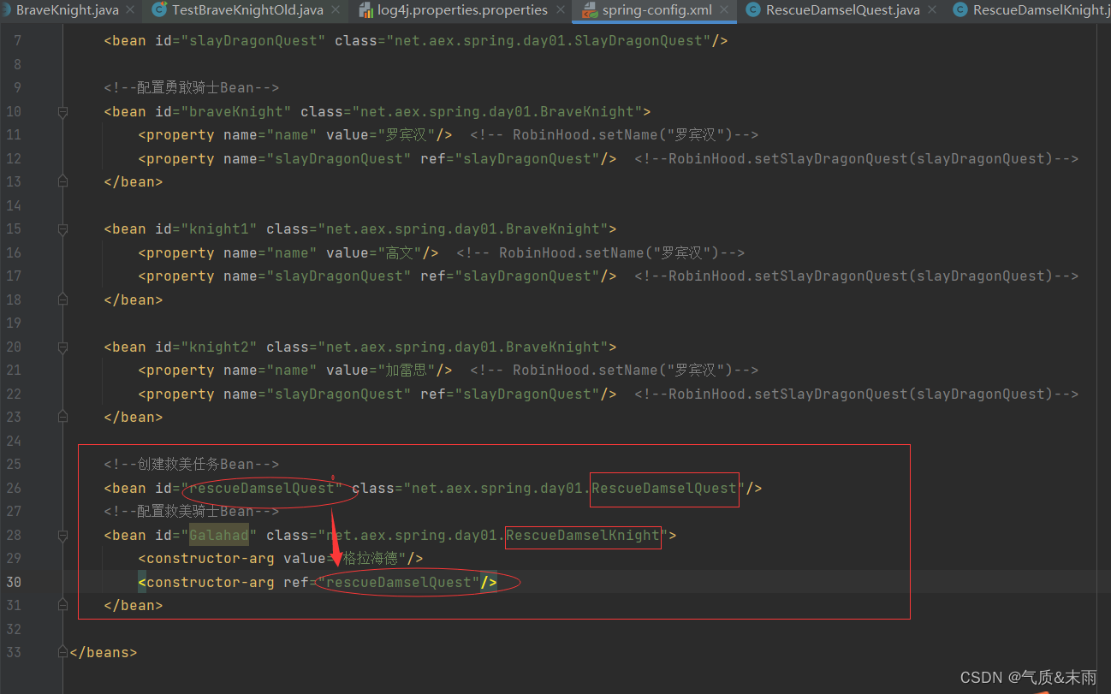Switch to the RescueDamselKnight.java tab
The height and width of the screenshot is (694, 1111).
point(1042,10)
